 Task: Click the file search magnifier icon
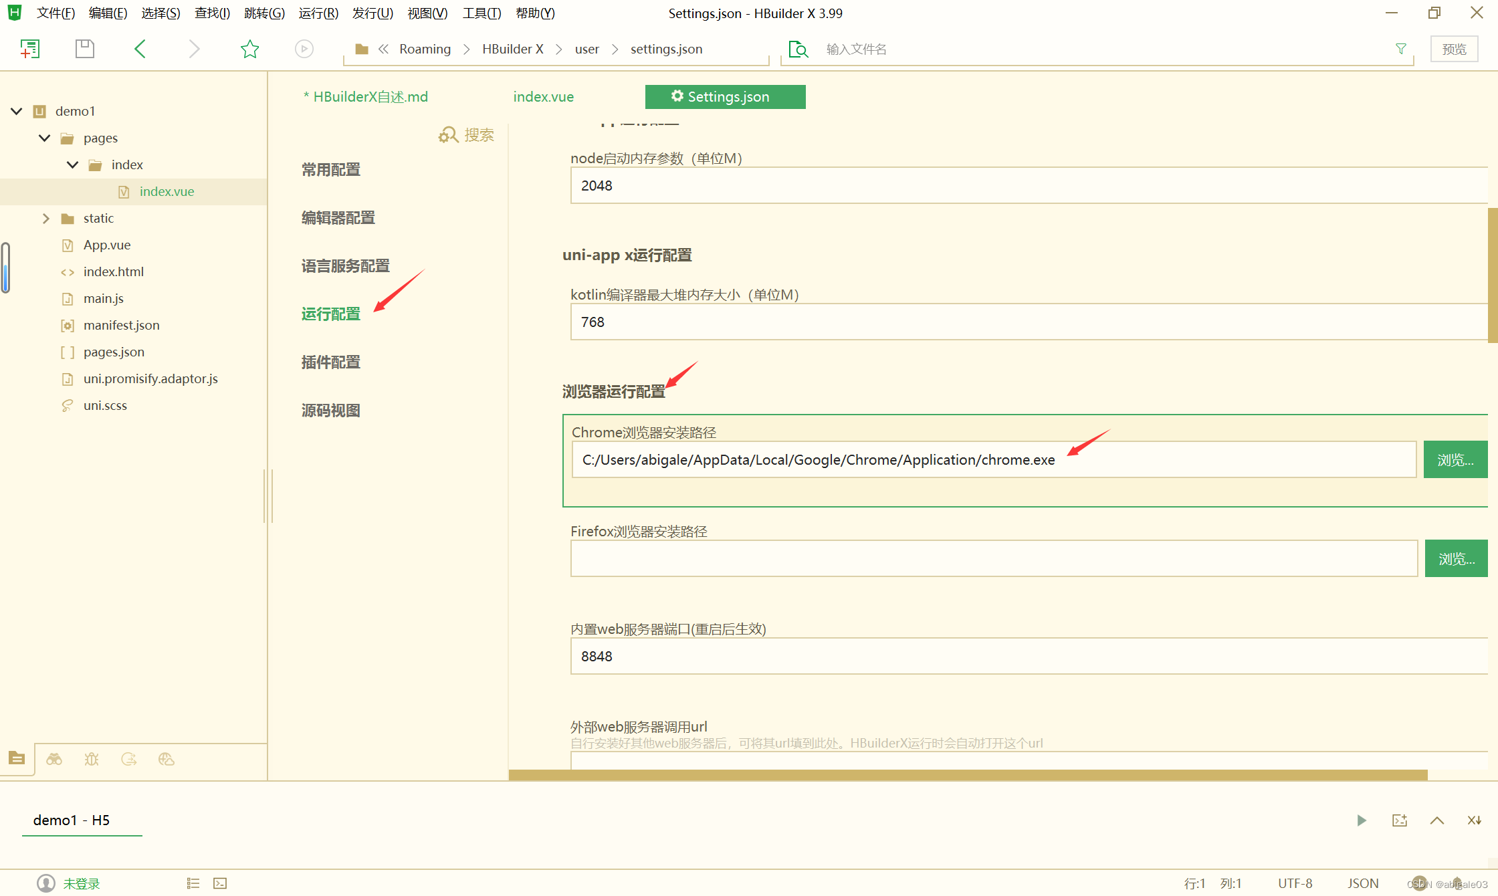[x=798, y=49]
